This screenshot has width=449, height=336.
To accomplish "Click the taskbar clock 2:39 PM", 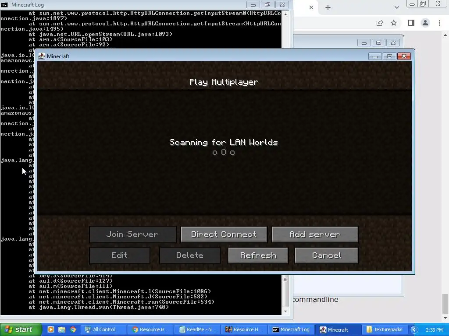I will pos(434,330).
